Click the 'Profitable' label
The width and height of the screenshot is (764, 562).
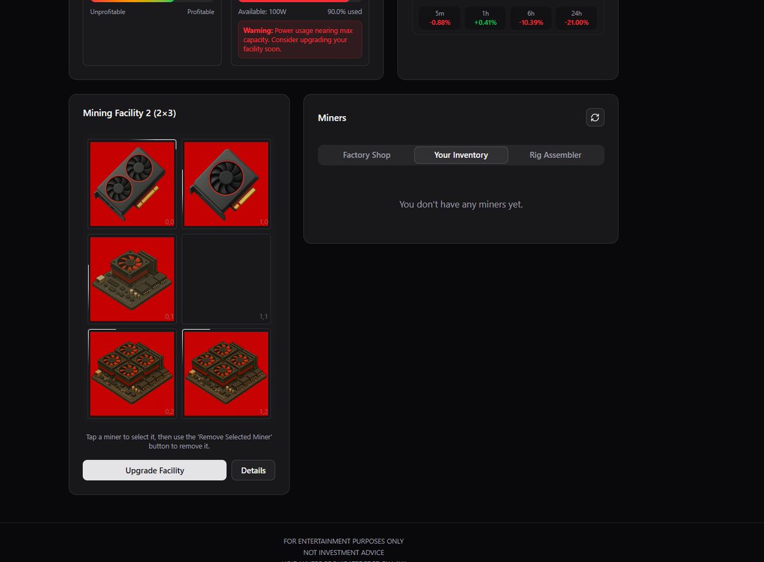tap(201, 12)
